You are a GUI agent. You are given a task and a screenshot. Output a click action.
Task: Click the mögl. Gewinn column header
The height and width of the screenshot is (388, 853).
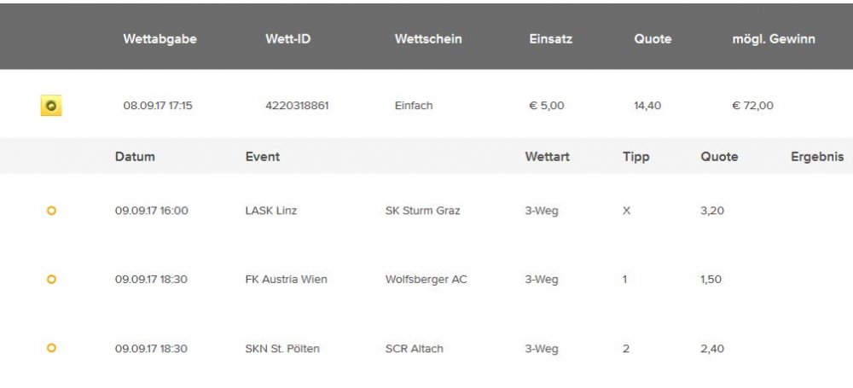pyautogui.click(x=774, y=39)
